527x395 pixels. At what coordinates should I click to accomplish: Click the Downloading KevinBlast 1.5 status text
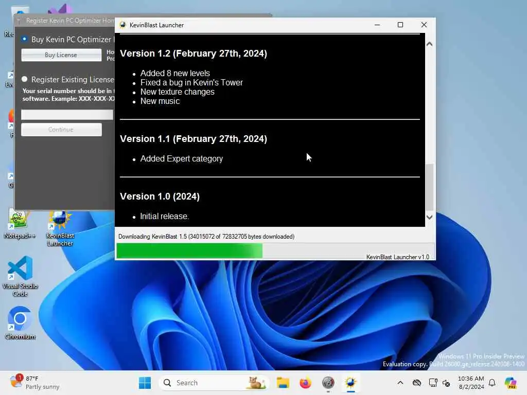[x=206, y=237]
